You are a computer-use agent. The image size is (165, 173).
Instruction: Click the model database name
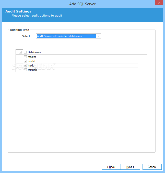tap(31, 61)
